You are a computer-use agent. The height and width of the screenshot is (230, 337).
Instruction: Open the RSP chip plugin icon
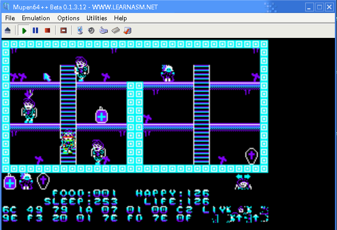coord(115,31)
